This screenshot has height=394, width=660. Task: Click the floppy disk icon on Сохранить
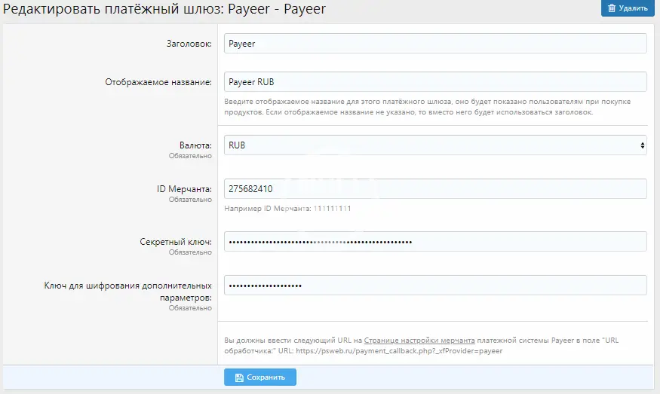pos(239,377)
